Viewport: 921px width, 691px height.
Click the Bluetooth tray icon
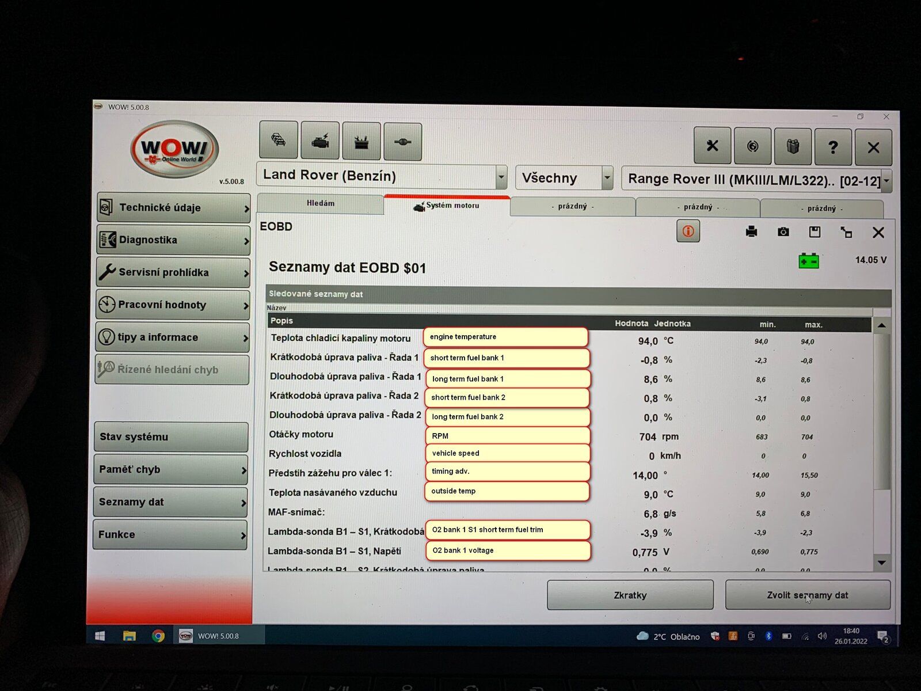click(x=768, y=636)
